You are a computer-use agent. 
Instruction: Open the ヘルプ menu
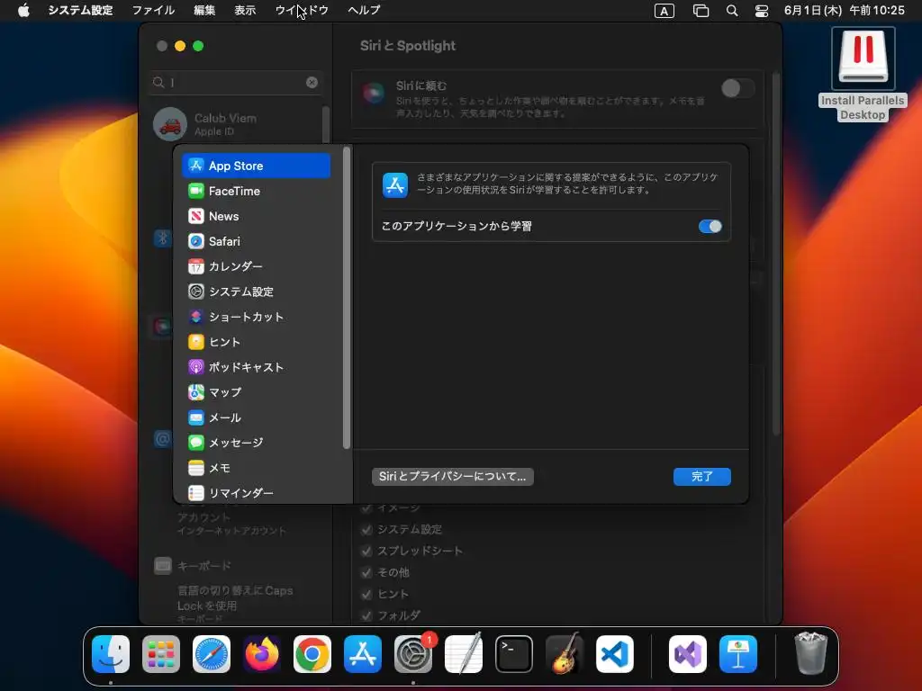click(364, 10)
